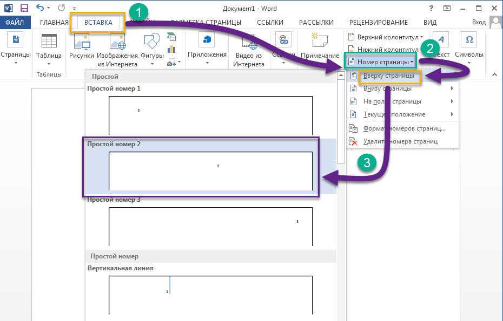
Task: Choose Формат номеров страниц menu entry
Action: 403,128
